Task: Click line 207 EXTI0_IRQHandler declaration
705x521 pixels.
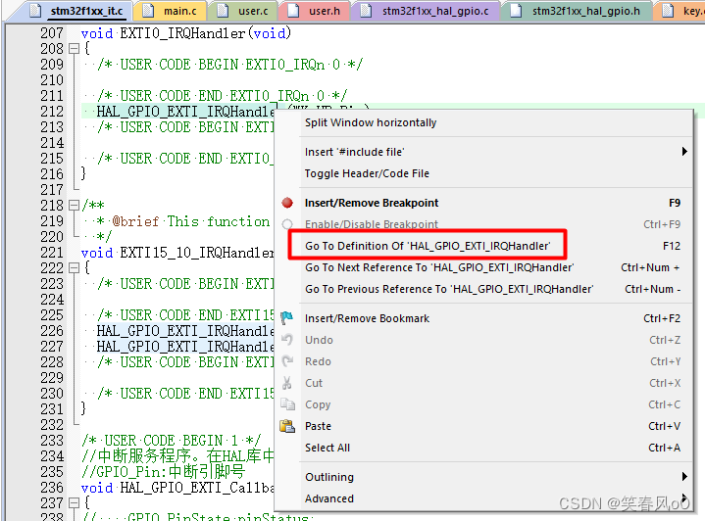Action: [186, 33]
